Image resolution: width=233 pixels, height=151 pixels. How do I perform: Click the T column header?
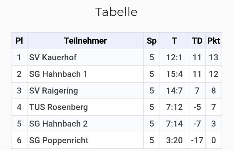click(174, 41)
